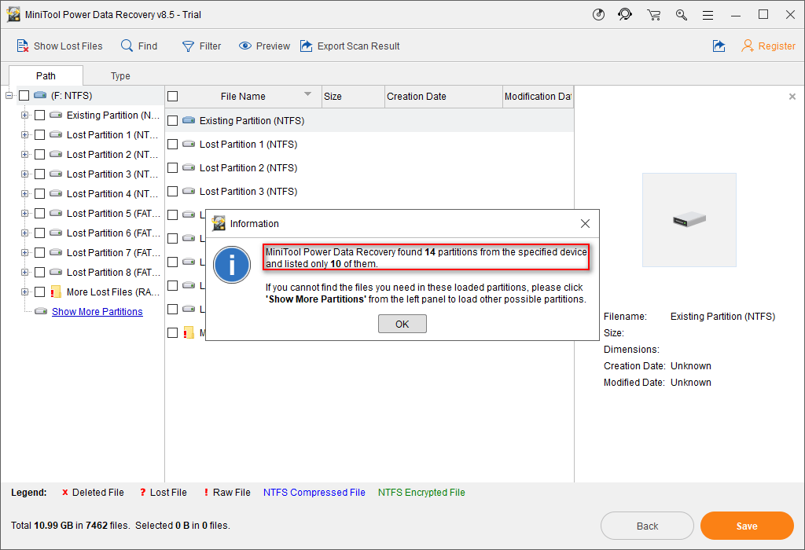Viewport: 805px width, 550px height.
Task: Click the drive thumbnail in preview pane
Action: [689, 219]
